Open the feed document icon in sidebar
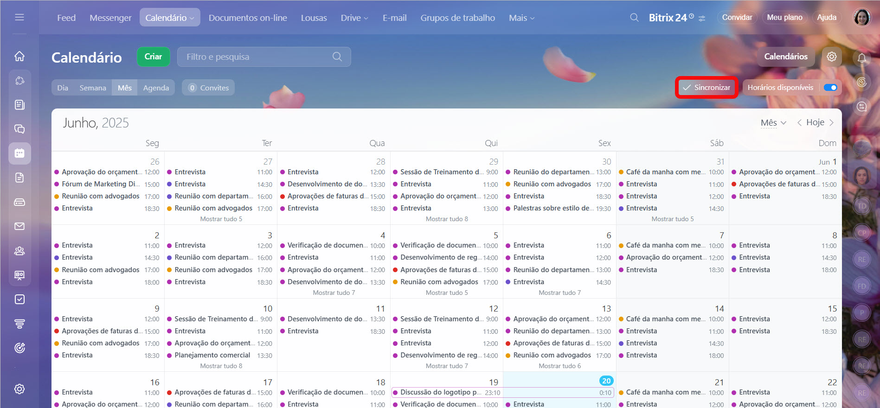This screenshot has height=408, width=880. [19, 105]
